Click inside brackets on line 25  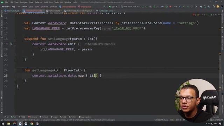tap(96, 76)
